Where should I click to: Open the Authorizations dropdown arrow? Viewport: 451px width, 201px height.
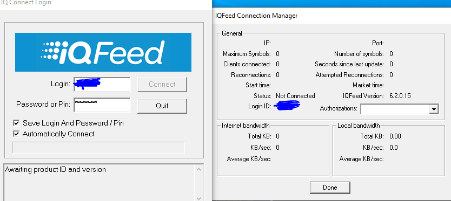pyautogui.click(x=434, y=109)
